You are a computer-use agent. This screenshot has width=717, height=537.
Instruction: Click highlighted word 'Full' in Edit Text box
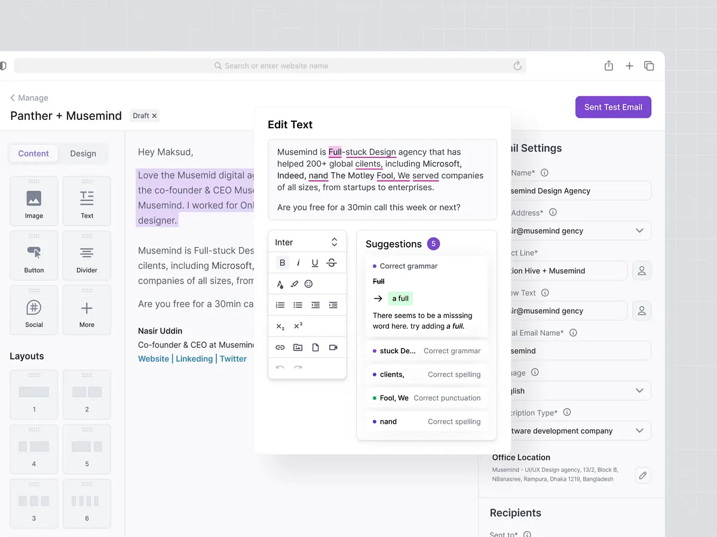tap(335, 152)
